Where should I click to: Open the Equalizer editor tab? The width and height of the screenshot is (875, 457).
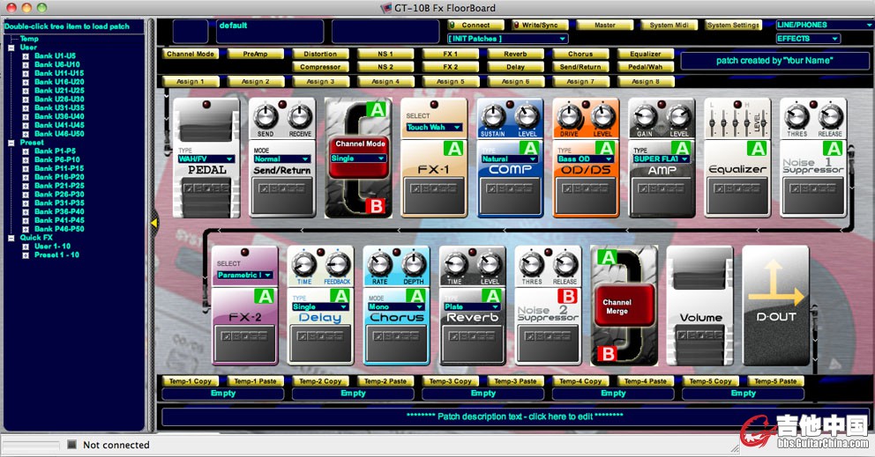[646, 54]
